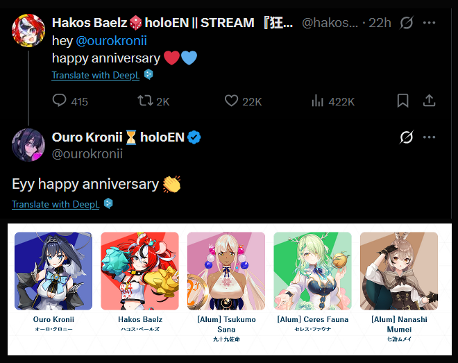Screen dimensions: 458x363
Task: Click the Ouro Kronii holoEN display name
Action: [118, 137]
